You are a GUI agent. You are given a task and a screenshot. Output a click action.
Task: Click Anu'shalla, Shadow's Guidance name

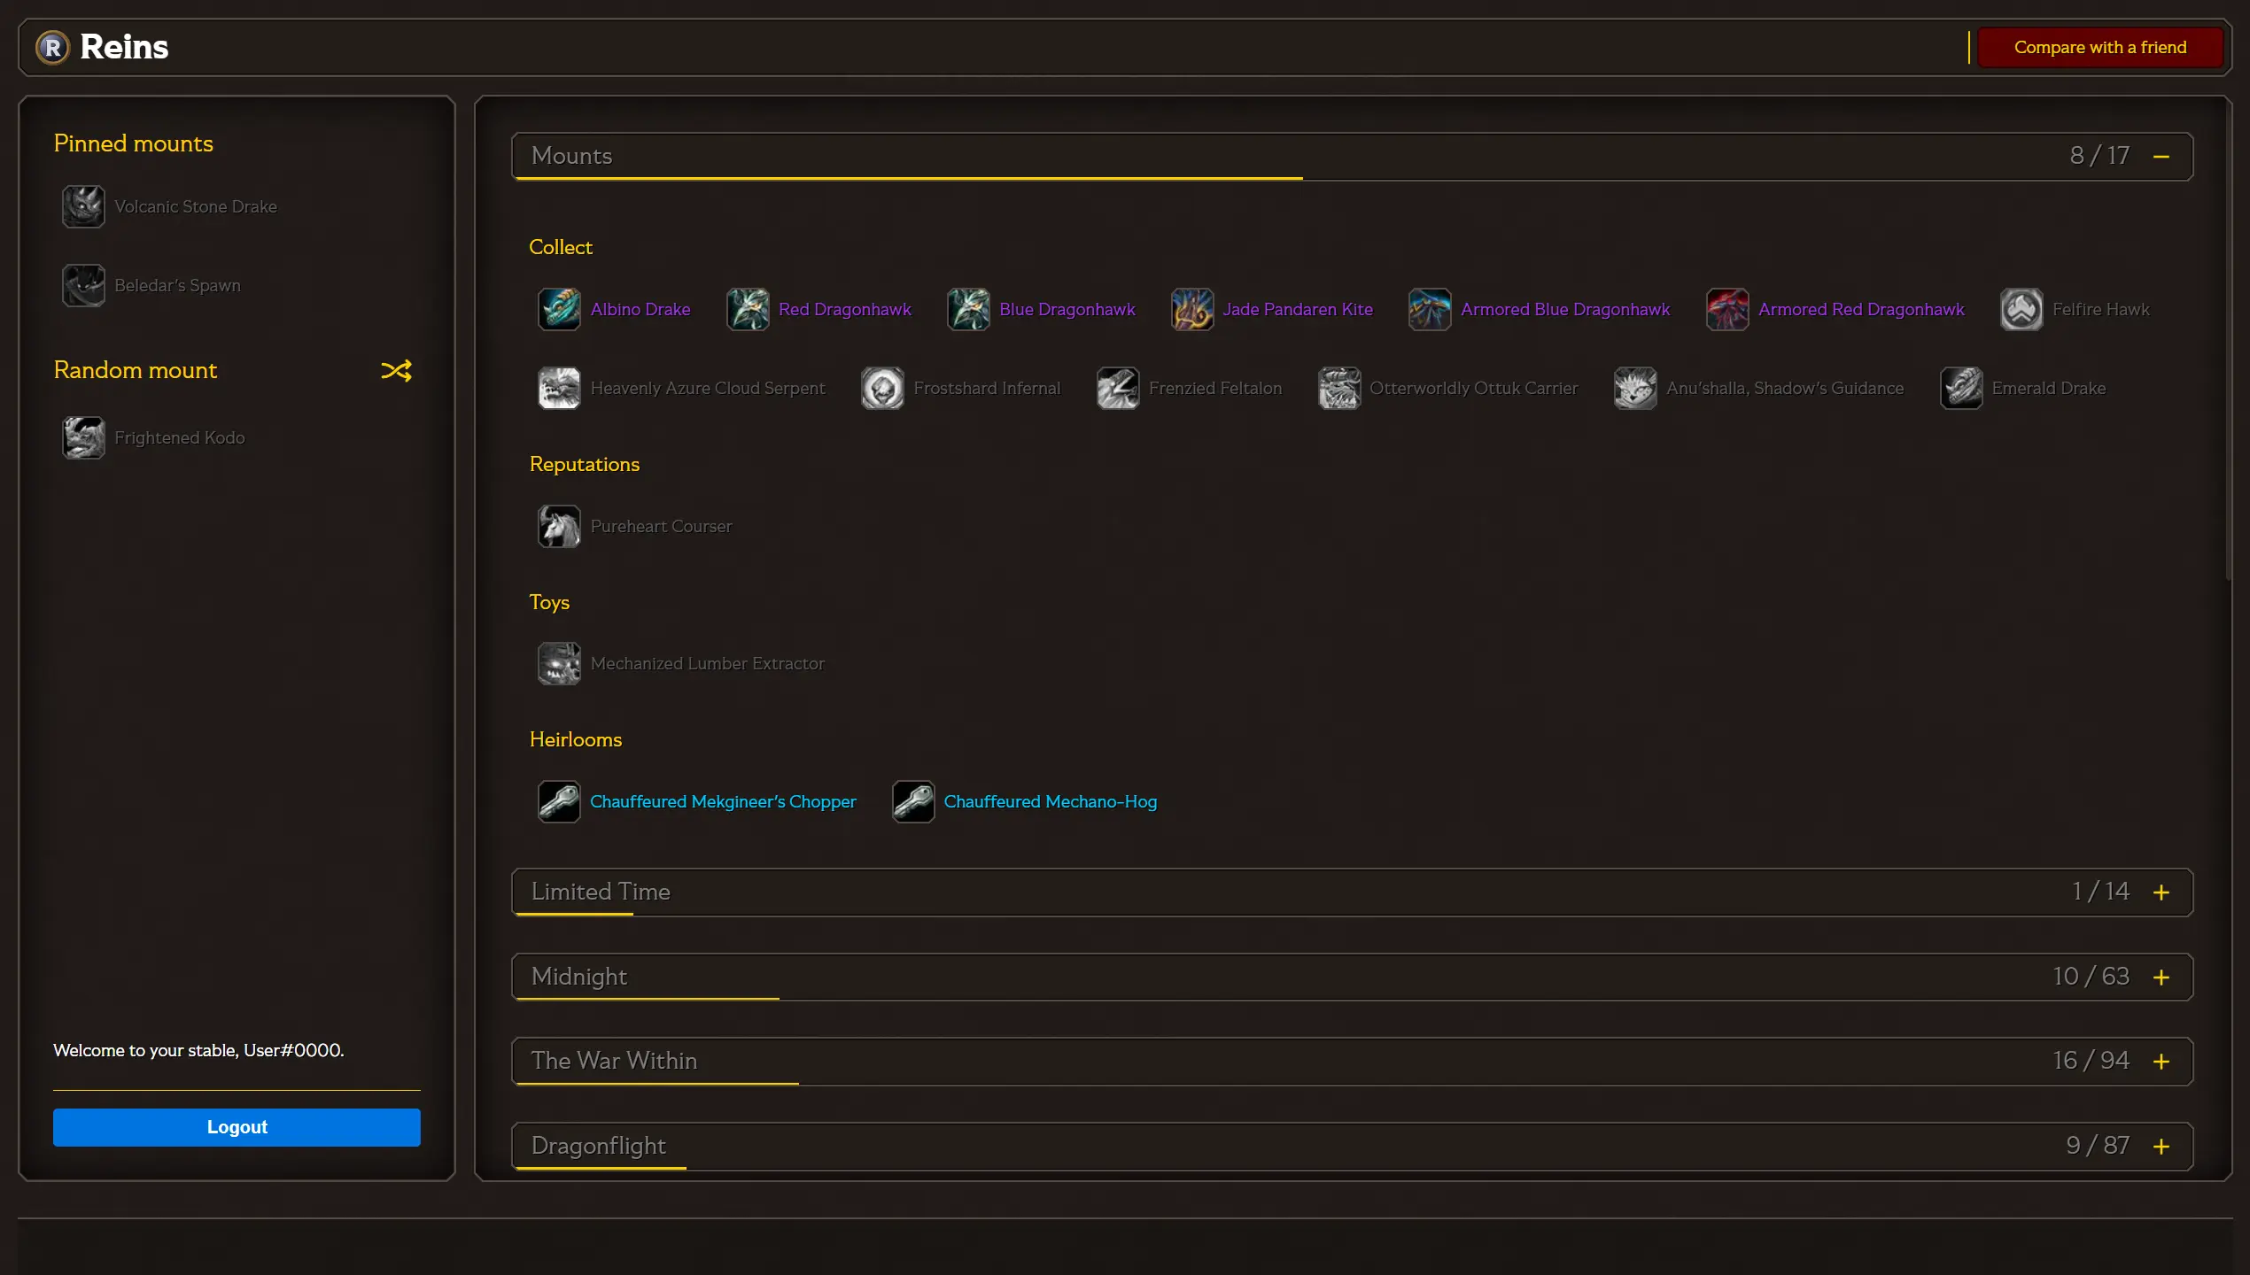[1785, 388]
